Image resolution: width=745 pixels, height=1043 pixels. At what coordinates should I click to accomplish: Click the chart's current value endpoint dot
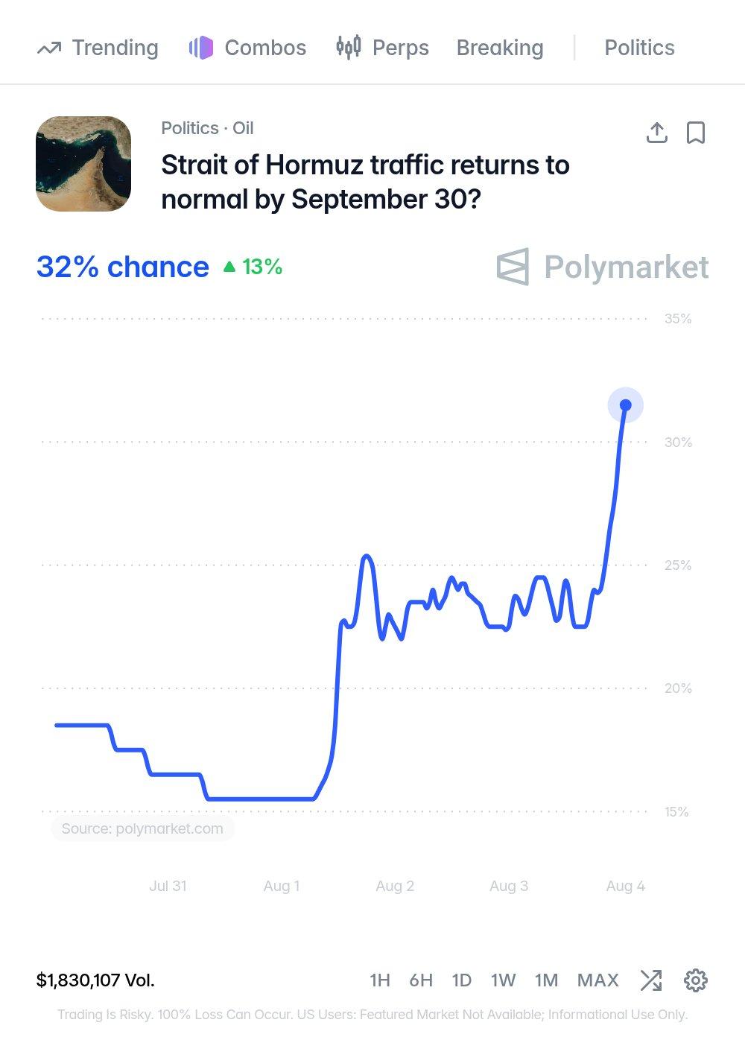(x=626, y=405)
